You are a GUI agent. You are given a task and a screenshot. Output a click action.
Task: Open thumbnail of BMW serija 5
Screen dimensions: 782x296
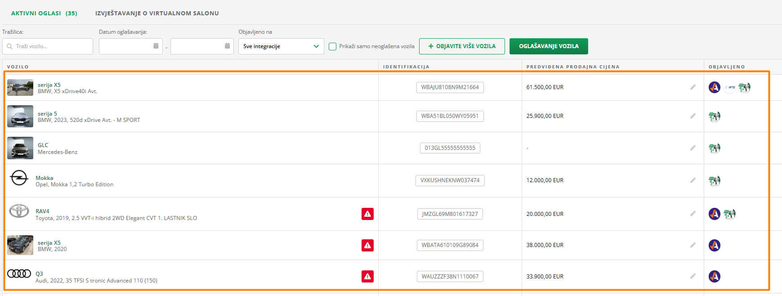point(20,117)
